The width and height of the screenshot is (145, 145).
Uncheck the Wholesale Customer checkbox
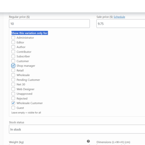click(13, 103)
